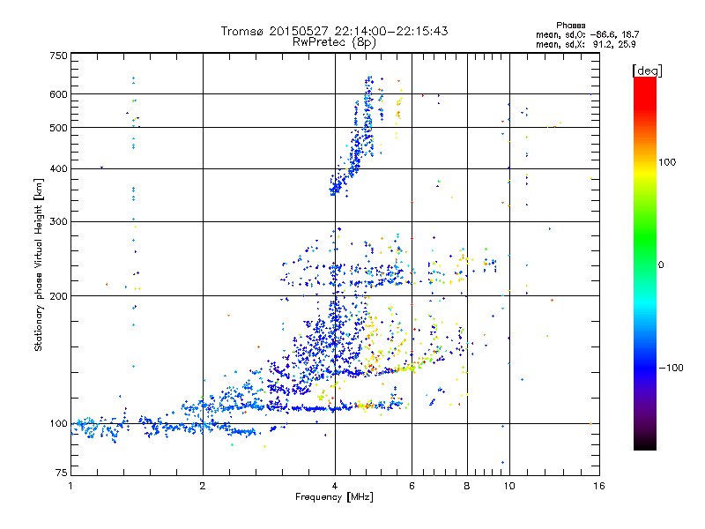Click the x-axis tick label '8'

click(467, 486)
